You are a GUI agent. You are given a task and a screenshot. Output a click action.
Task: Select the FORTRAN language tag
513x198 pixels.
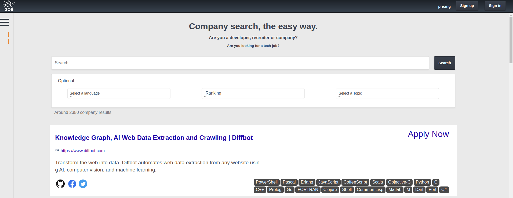(308, 190)
